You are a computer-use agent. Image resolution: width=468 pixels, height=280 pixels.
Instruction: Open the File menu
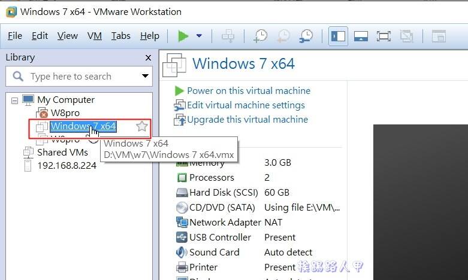point(15,36)
